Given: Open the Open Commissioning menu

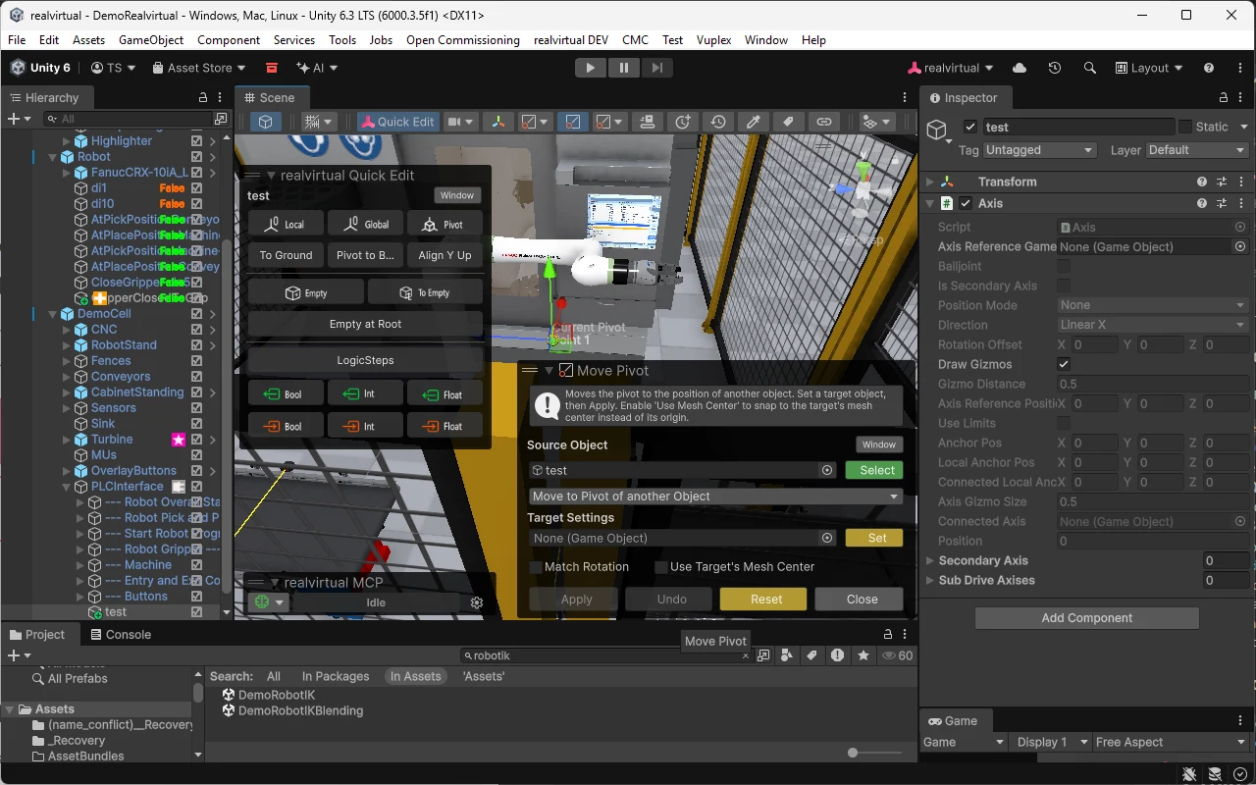Looking at the screenshot, I should coord(463,40).
